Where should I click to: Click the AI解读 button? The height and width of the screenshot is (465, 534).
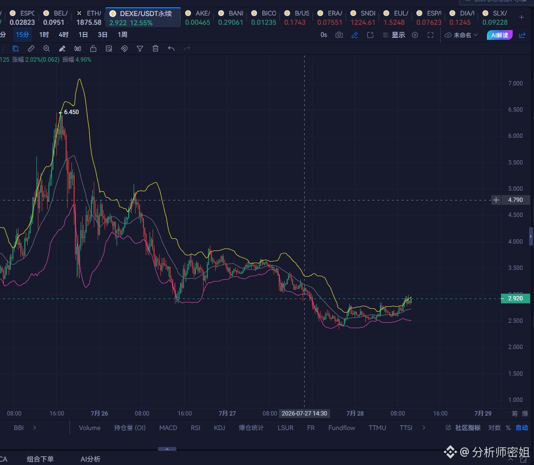tap(500, 35)
